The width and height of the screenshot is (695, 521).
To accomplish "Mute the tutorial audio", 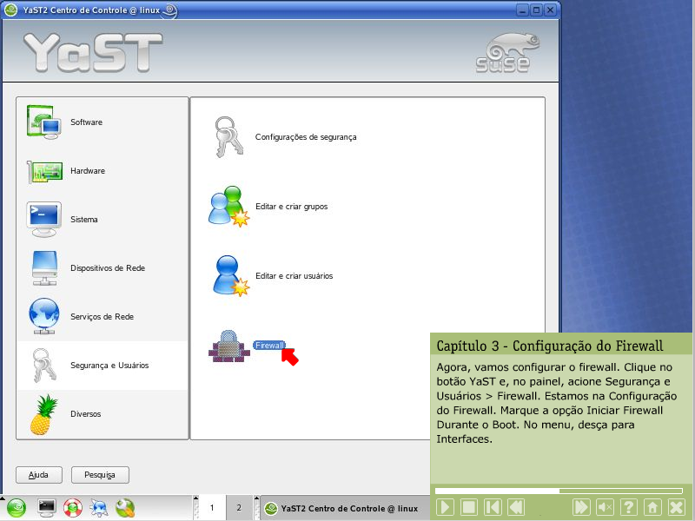I will [x=606, y=507].
